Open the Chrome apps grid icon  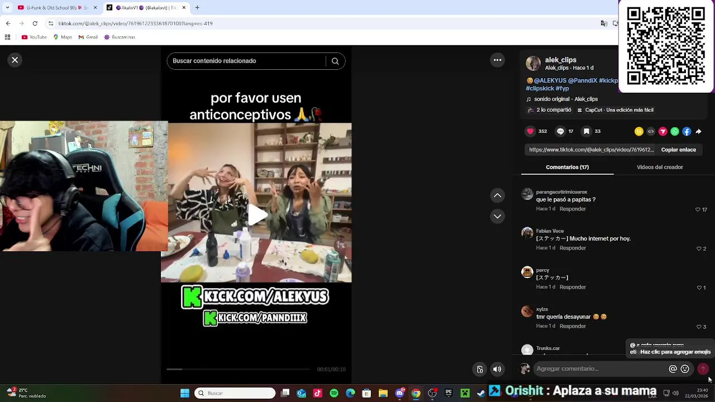pos(7,37)
